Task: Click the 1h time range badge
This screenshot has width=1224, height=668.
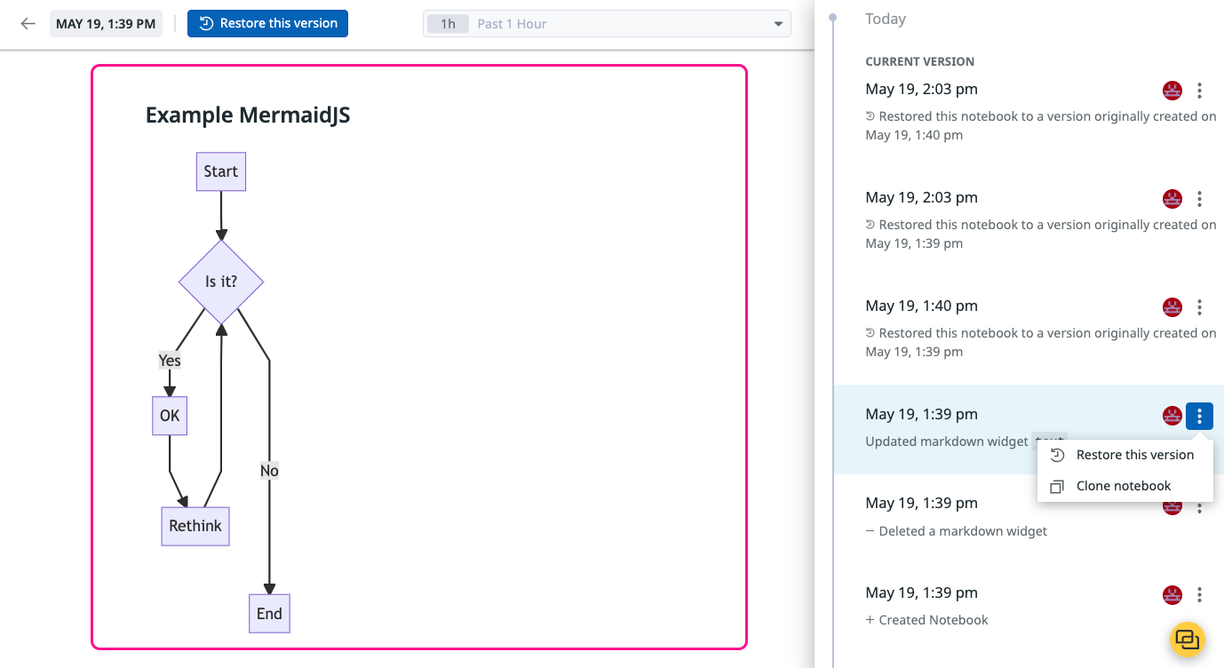Action: [449, 24]
